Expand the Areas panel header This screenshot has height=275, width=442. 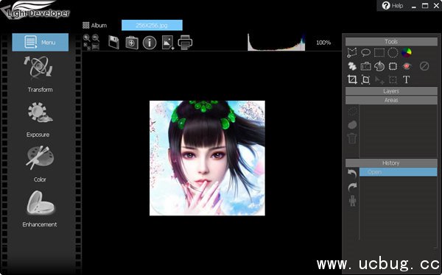(x=391, y=100)
